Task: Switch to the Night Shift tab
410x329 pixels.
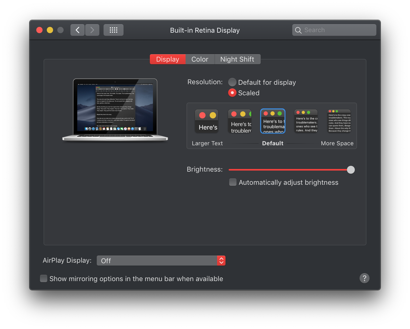Action: [x=237, y=59]
